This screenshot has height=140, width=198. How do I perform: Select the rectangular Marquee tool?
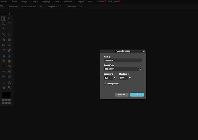pyautogui.click(x=4, y=24)
